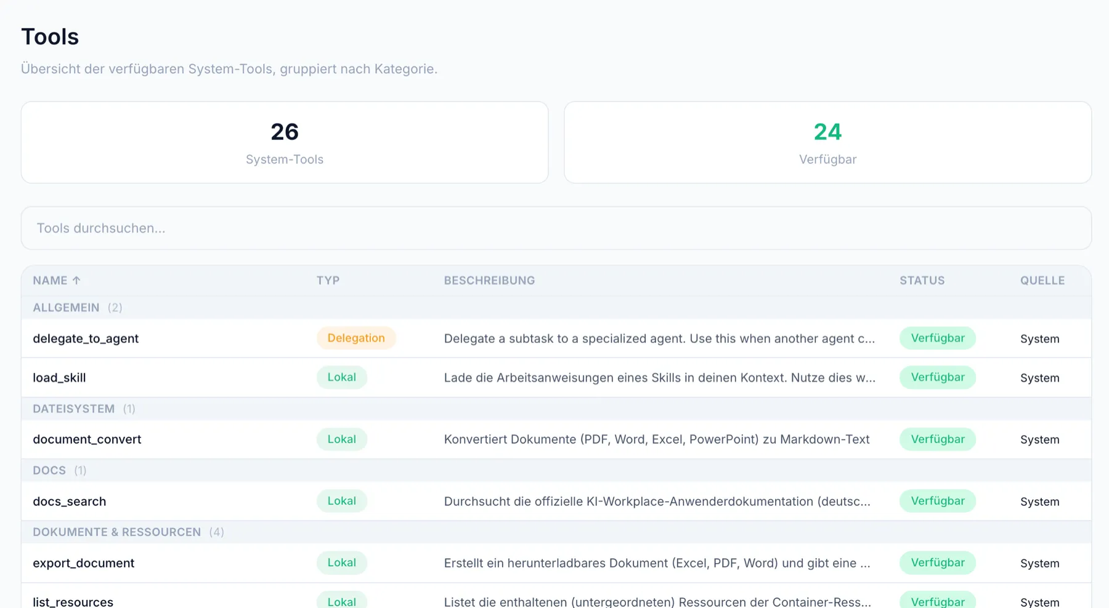Click the description starting 'Lade die Arbeitsanweisungen'
Viewport: 1109px width, 608px height.
(x=660, y=378)
